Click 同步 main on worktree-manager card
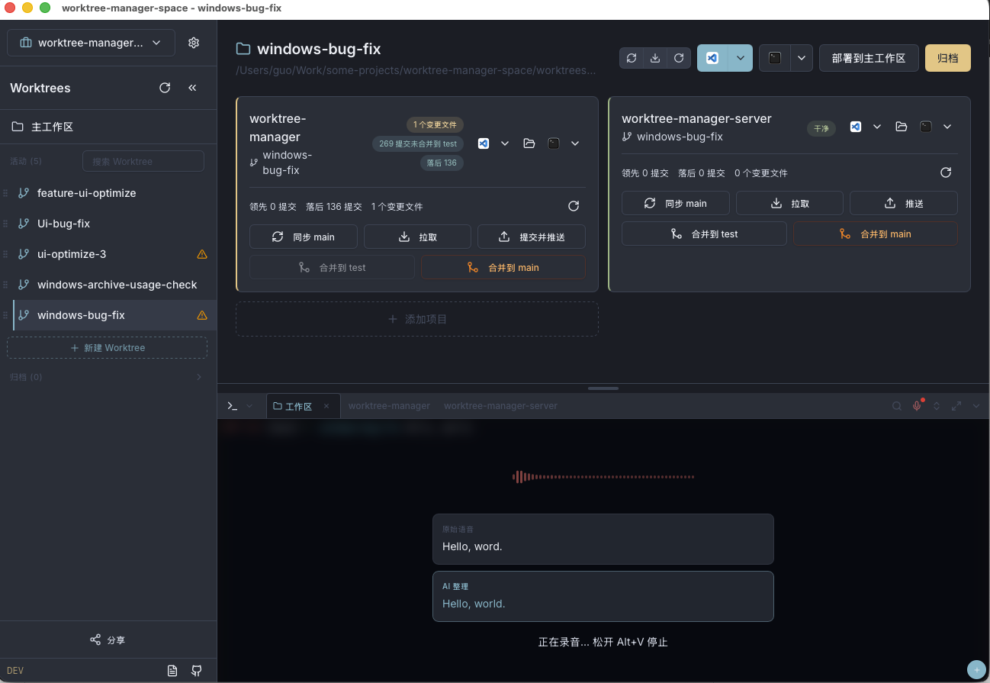990x683 pixels. [x=304, y=237]
